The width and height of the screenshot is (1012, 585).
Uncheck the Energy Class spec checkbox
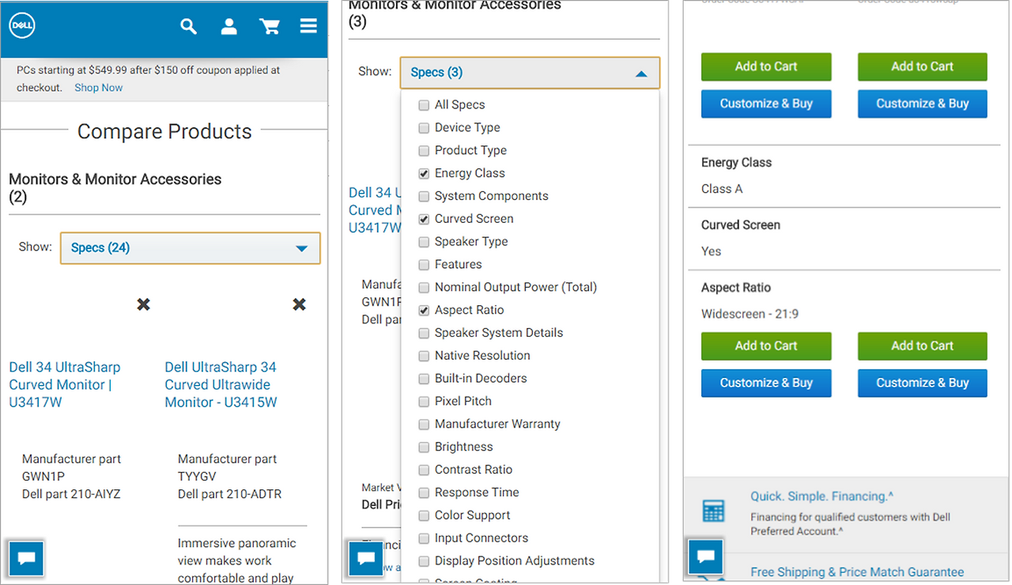coord(425,174)
